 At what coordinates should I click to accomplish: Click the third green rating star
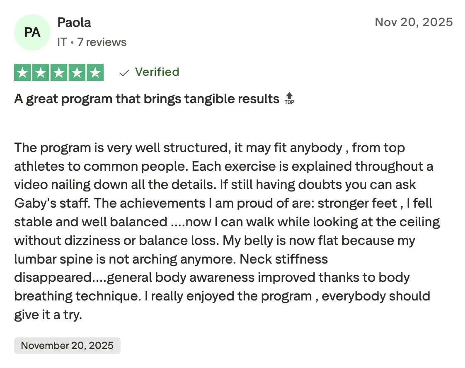(x=59, y=73)
